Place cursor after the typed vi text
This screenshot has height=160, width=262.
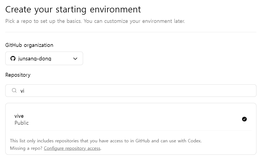25,91
